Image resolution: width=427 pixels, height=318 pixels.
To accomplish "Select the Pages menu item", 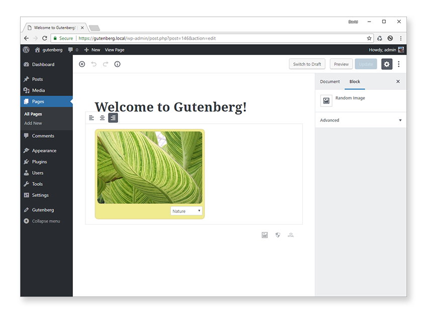I will (47, 101).
